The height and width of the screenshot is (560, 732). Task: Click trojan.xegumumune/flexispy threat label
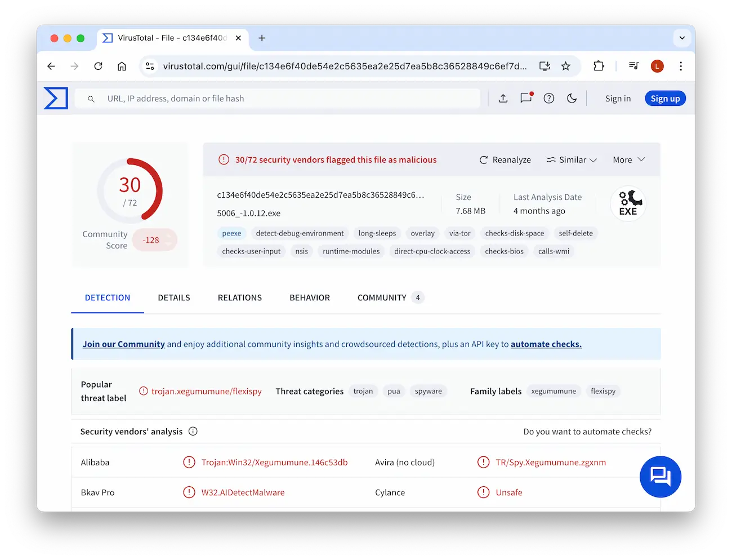click(207, 391)
